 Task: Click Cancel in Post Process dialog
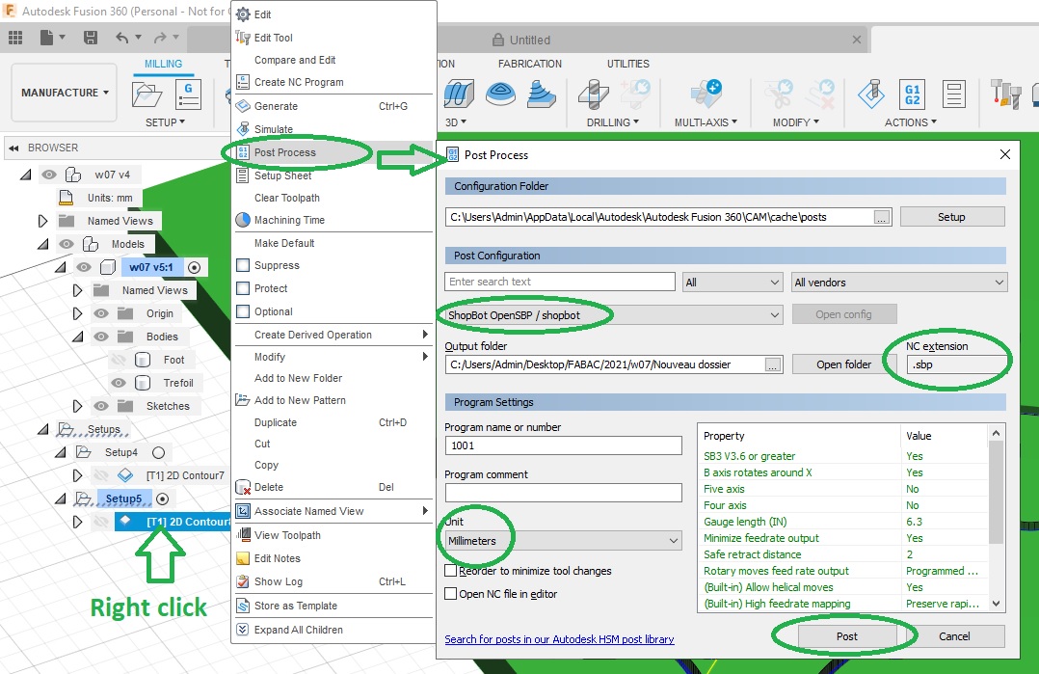tap(953, 636)
